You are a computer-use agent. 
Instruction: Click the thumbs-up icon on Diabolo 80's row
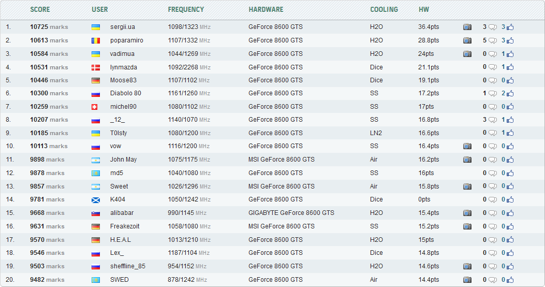pyautogui.click(x=510, y=94)
